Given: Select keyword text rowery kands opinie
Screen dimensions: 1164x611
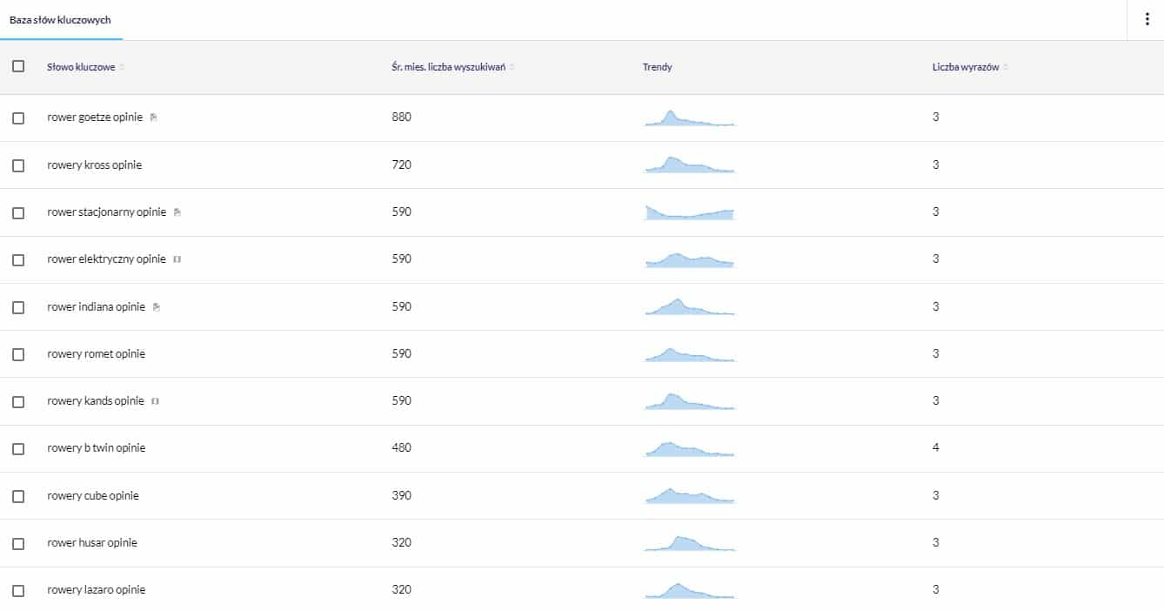Looking at the screenshot, I should [96, 401].
